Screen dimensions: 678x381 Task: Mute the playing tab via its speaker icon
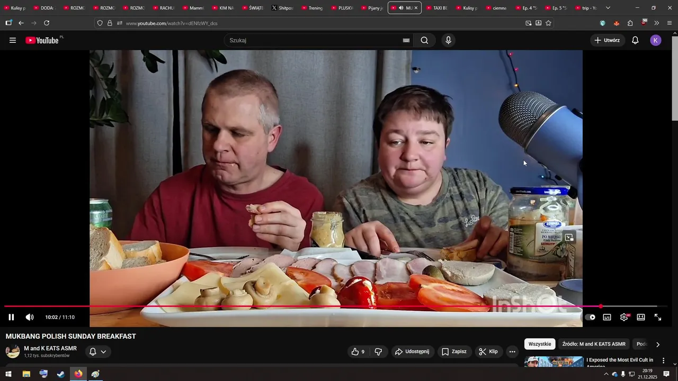400,8
